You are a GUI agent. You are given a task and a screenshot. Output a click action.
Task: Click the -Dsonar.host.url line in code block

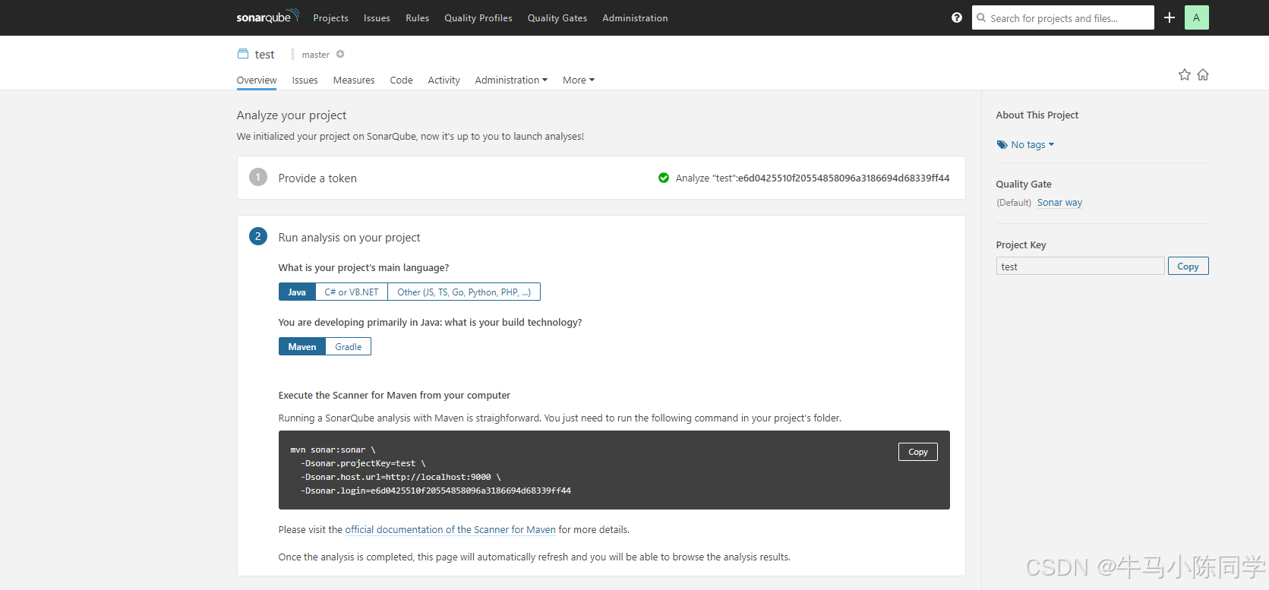(401, 477)
